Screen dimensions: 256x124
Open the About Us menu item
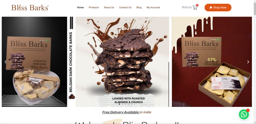109,7
